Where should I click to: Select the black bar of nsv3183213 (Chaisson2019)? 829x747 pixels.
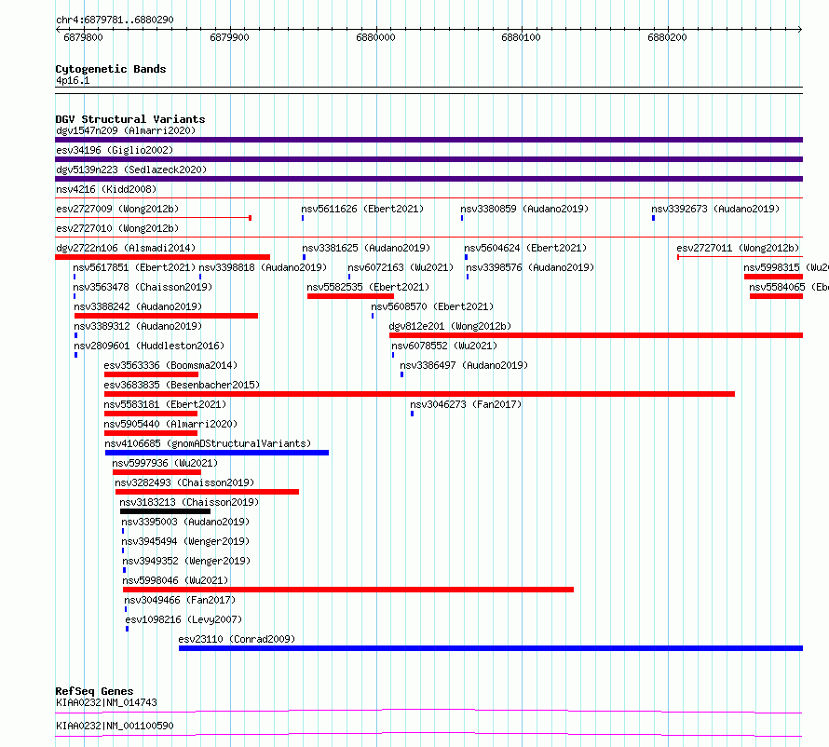[x=165, y=511]
